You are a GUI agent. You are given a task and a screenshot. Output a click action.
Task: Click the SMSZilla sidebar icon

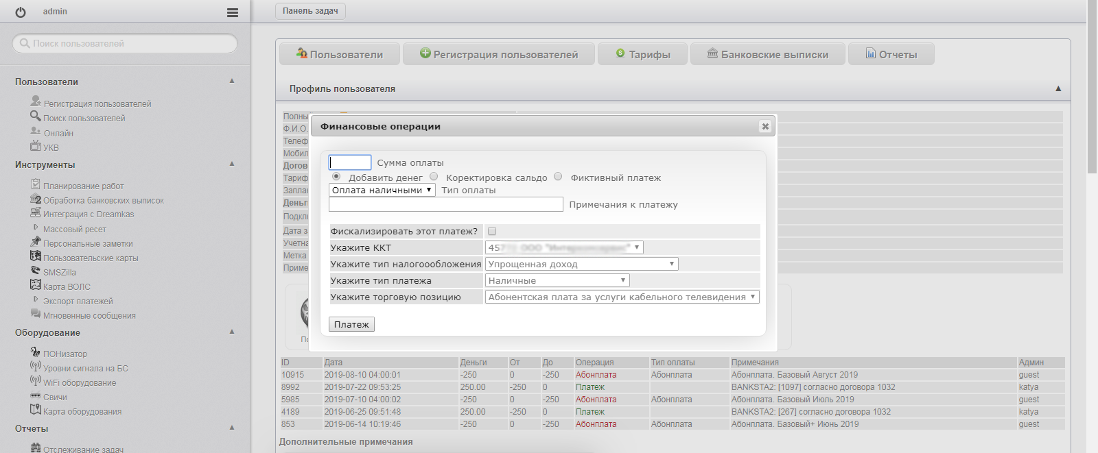[36, 271]
